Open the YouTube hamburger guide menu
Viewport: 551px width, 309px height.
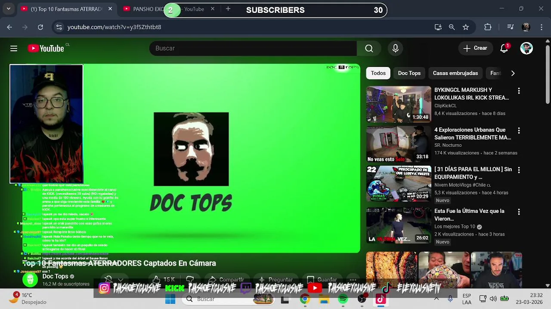coord(14,48)
